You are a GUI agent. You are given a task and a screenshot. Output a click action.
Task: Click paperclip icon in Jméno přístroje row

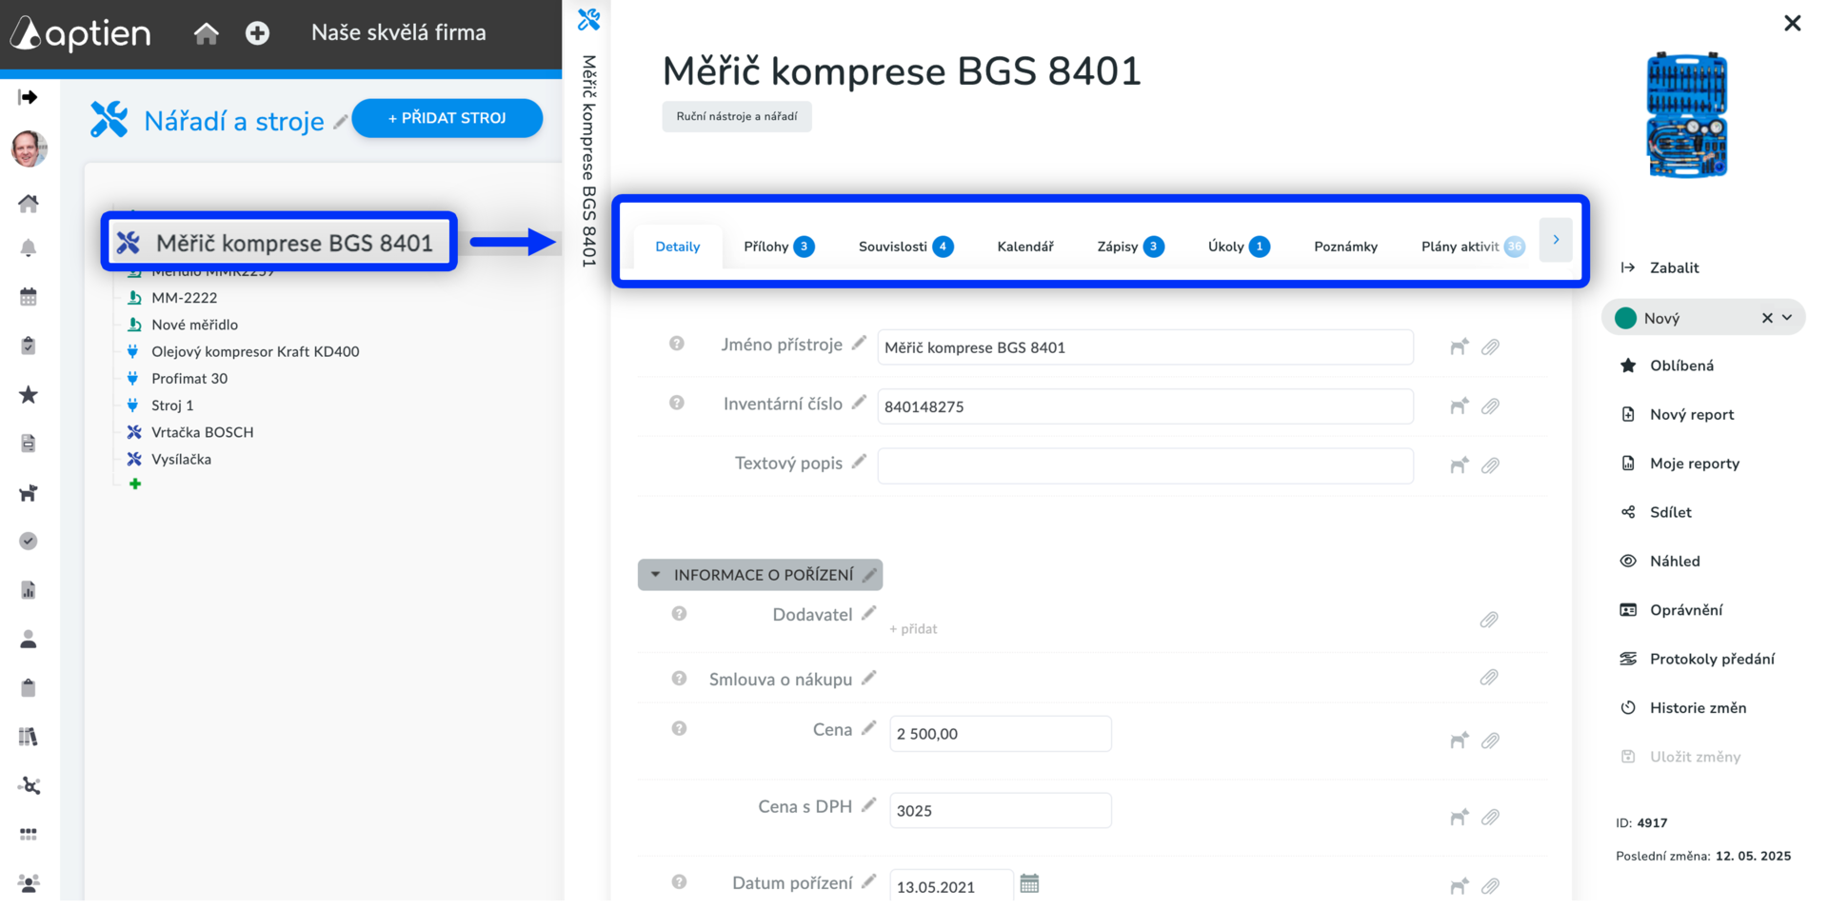(x=1490, y=347)
